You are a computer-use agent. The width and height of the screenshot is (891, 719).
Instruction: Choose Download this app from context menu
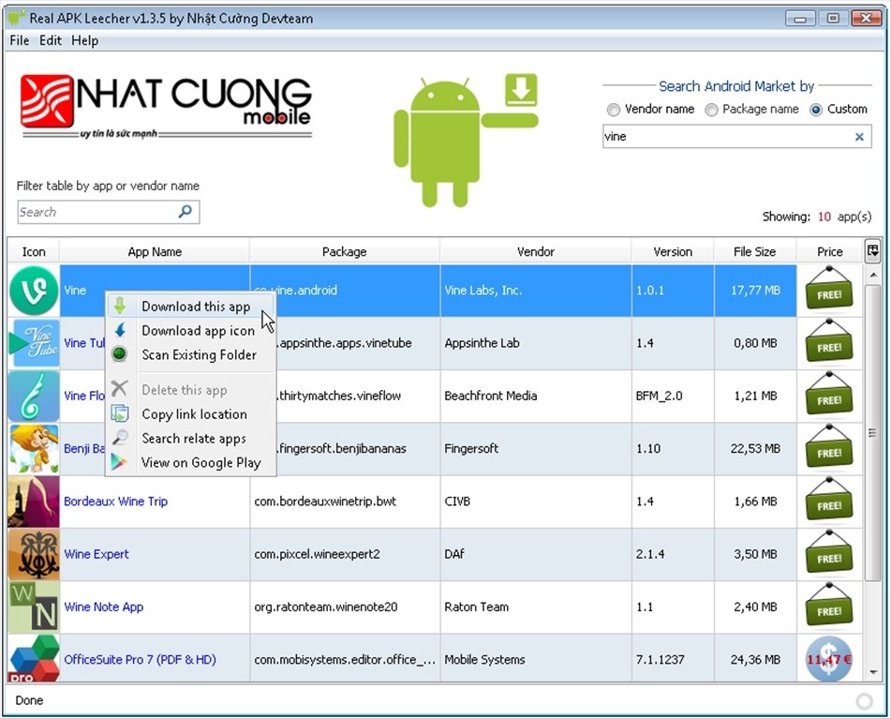191,307
